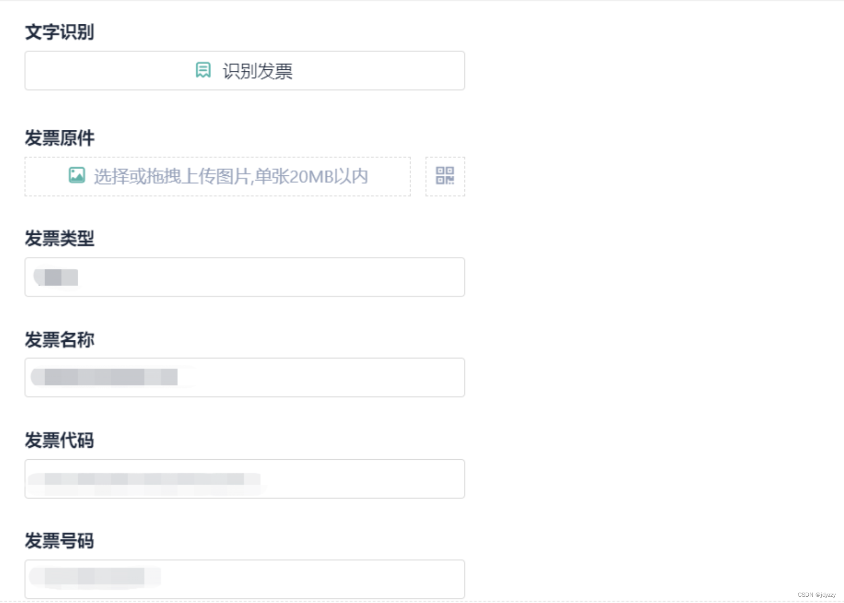Click the blurred value inside 发票号码 field
Screen dimensions: 844x603
[x=95, y=577]
